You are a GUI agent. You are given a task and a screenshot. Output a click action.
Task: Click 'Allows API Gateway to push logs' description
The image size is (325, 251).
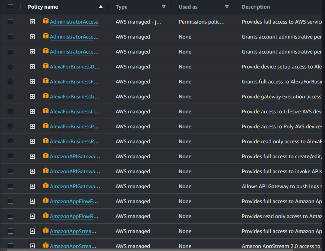[282, 186]
